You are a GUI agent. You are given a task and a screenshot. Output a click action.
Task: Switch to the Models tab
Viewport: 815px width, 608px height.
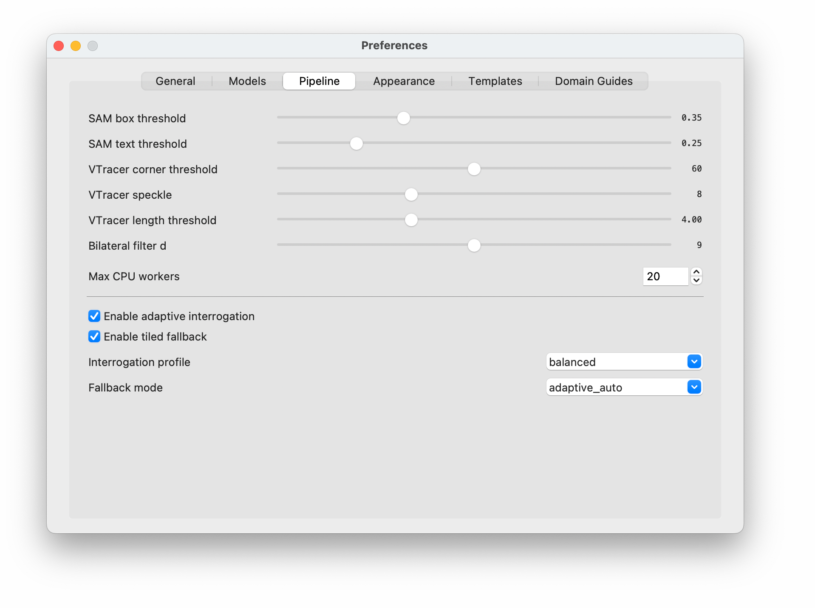pyautogui.click(x=247, y=81)
